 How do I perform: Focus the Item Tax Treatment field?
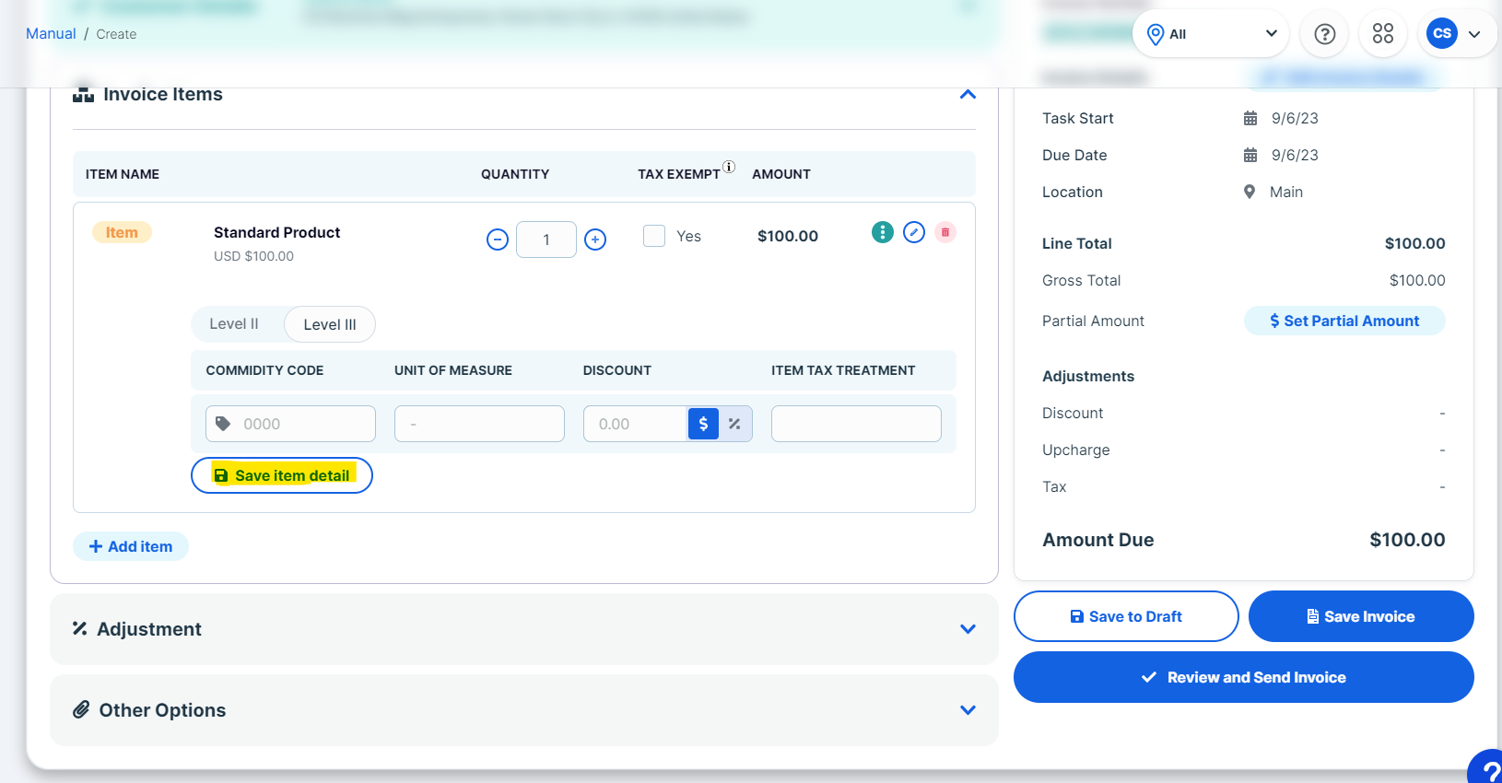pos(856,424)
